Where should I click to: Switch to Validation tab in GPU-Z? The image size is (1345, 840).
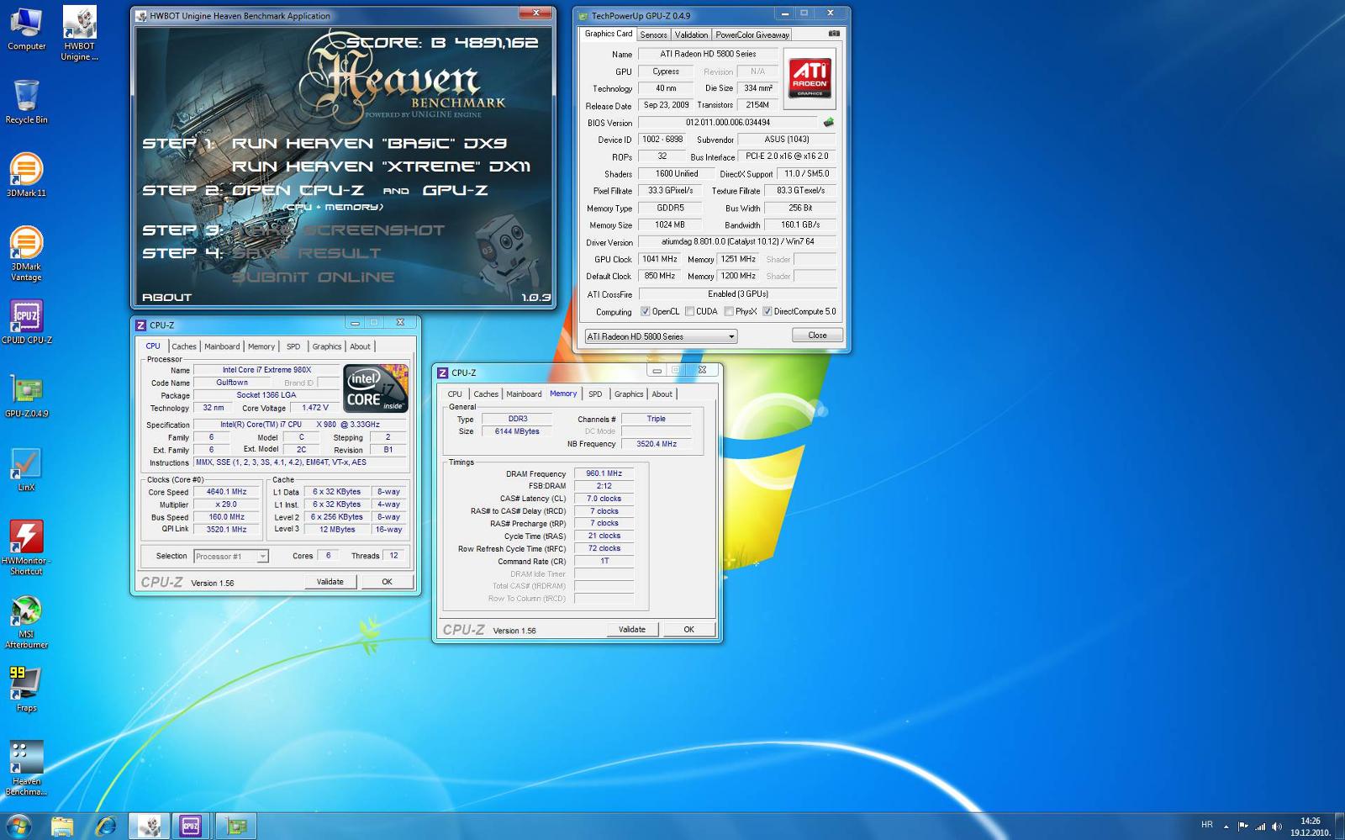(x=691, y=34)
